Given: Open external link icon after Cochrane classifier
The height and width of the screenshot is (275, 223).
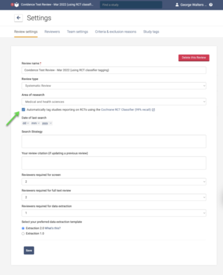Looking at the screenshot, I should [x=153, y=109].
